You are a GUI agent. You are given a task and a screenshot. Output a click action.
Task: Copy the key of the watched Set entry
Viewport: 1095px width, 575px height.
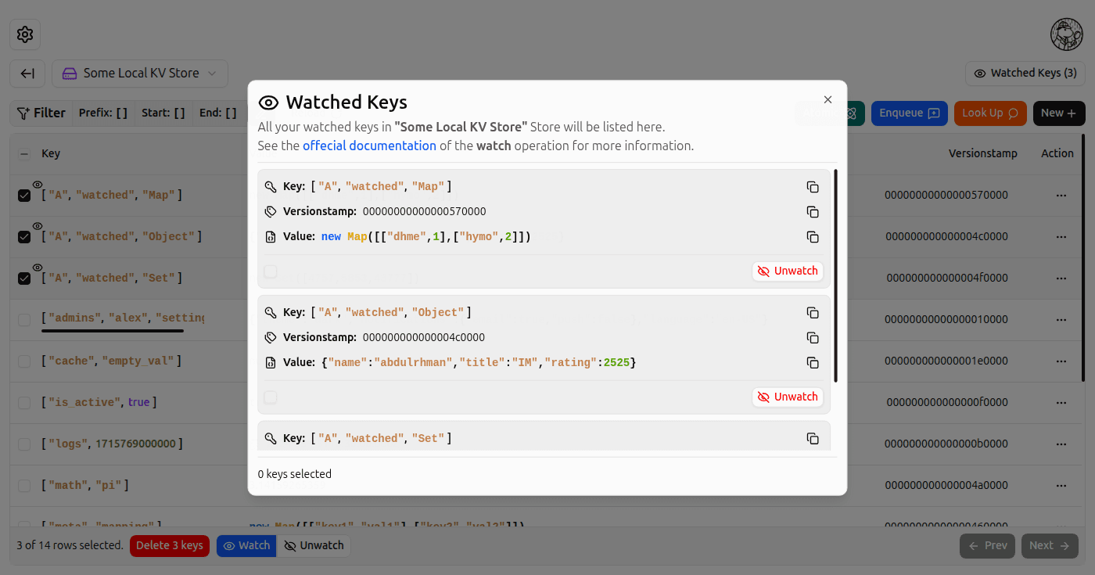(x=813, y=439)
